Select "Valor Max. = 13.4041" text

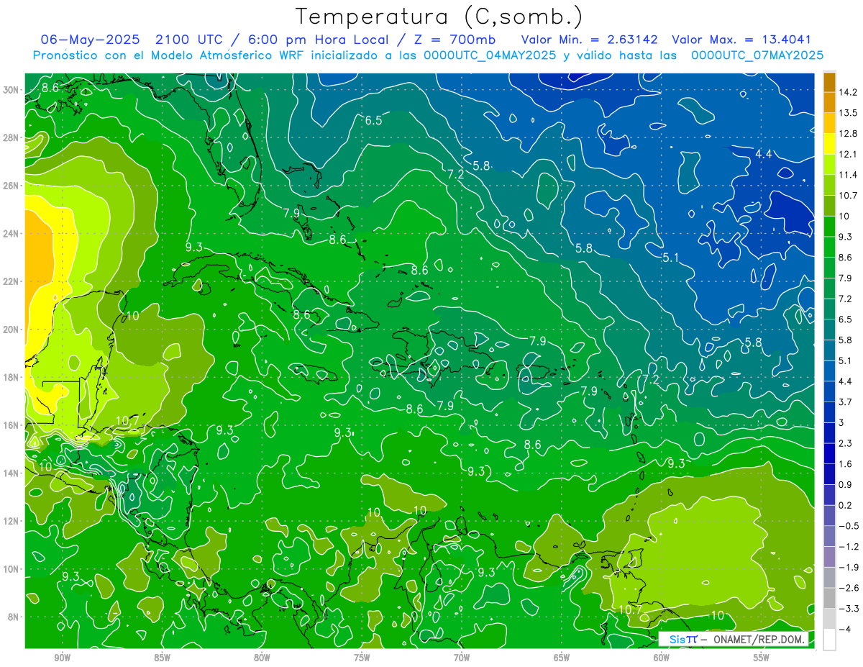click(x=741, y=40)
